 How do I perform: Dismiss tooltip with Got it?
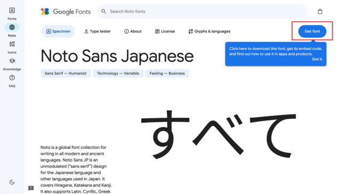pos(317,59)
